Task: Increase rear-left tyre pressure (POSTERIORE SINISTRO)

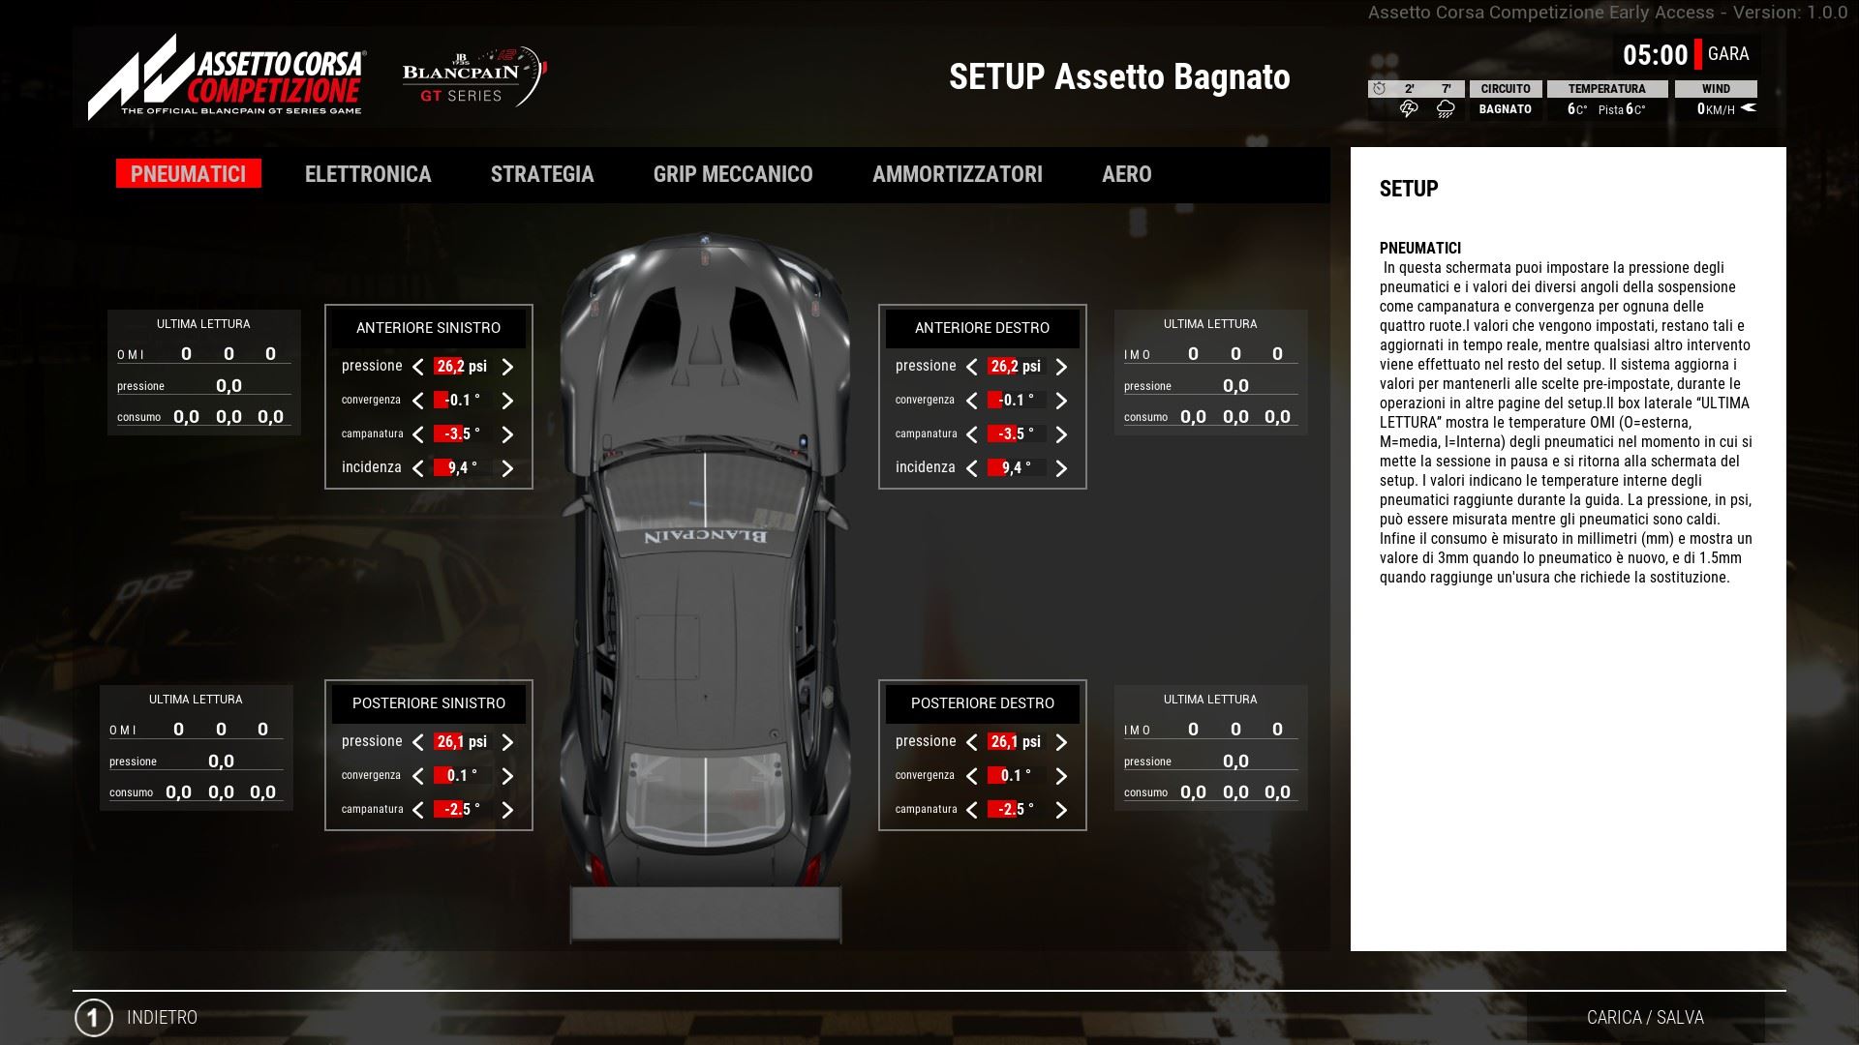Action: click(507, 742)
